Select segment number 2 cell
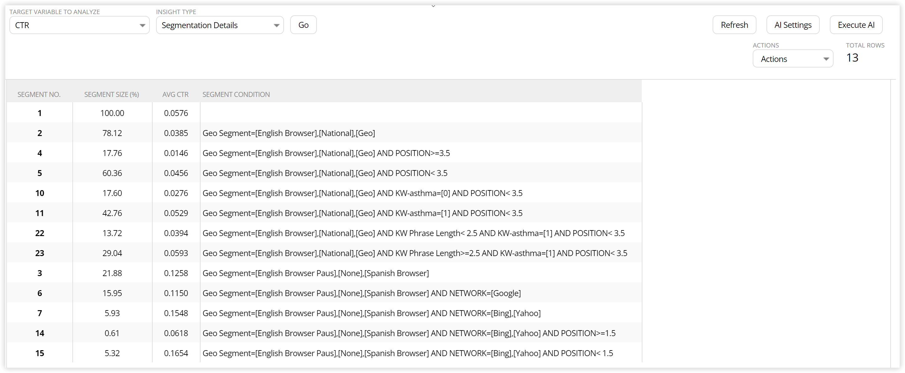The image size is (905, 373). click(40, 133)
